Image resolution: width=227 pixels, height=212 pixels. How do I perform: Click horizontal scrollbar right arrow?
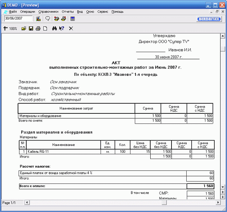click(x=218, y=202)
